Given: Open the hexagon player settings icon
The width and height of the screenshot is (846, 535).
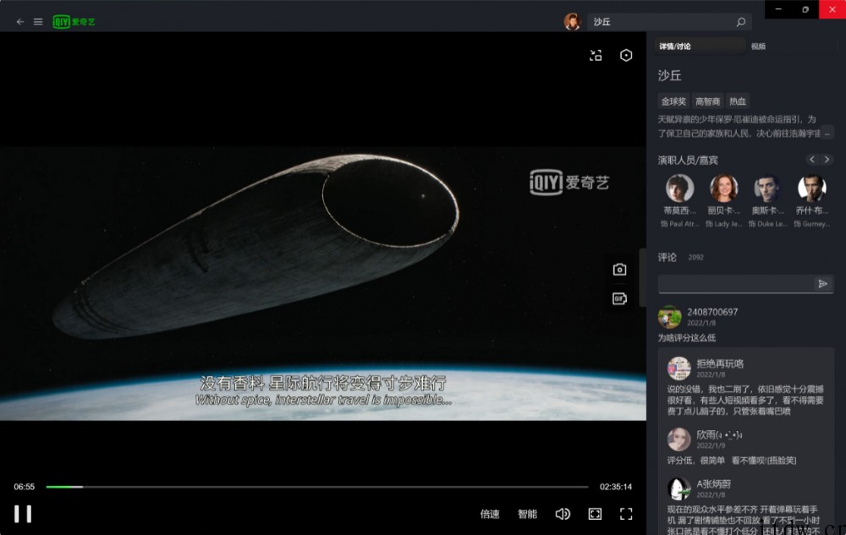Looking at the screenshot, I should pos(626,56).
